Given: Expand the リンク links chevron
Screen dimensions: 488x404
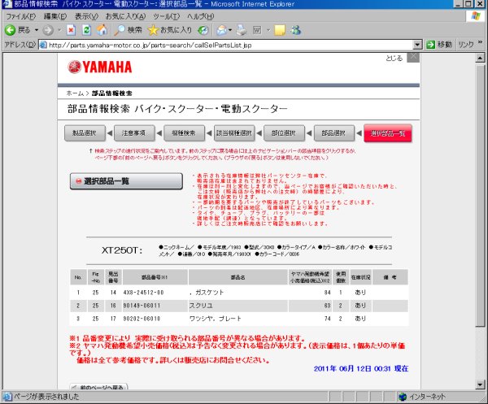Looking at the screenshot, I should coord(480,42).
